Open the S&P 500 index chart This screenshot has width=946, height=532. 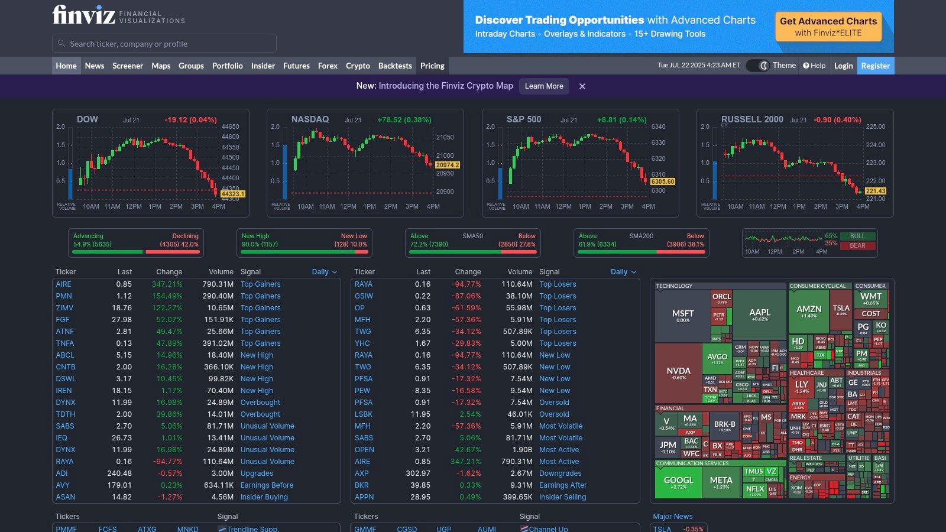point(581,163)
